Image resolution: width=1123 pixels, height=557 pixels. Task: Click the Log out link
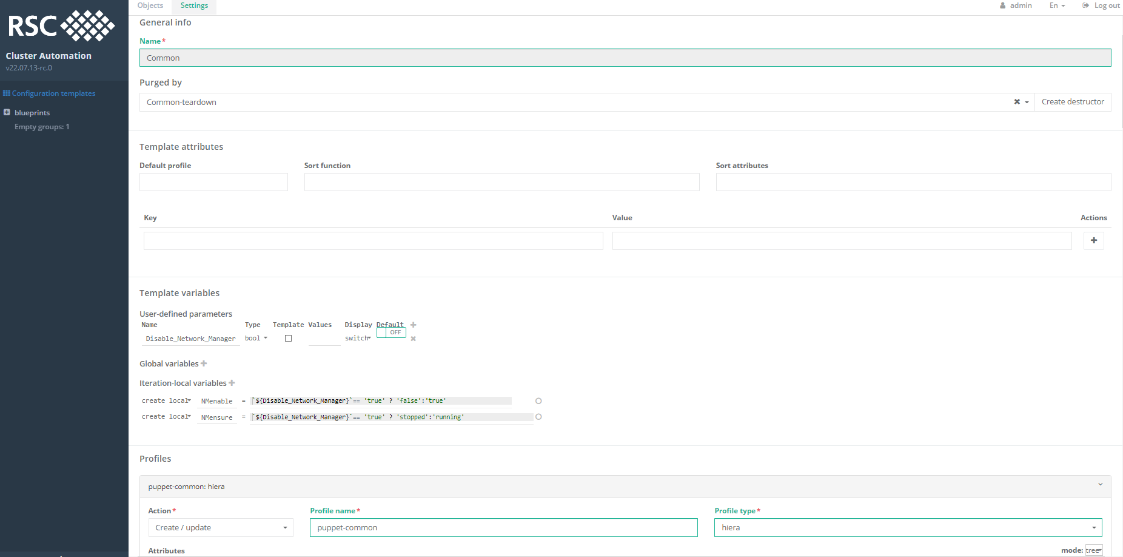coord(1101,5)
